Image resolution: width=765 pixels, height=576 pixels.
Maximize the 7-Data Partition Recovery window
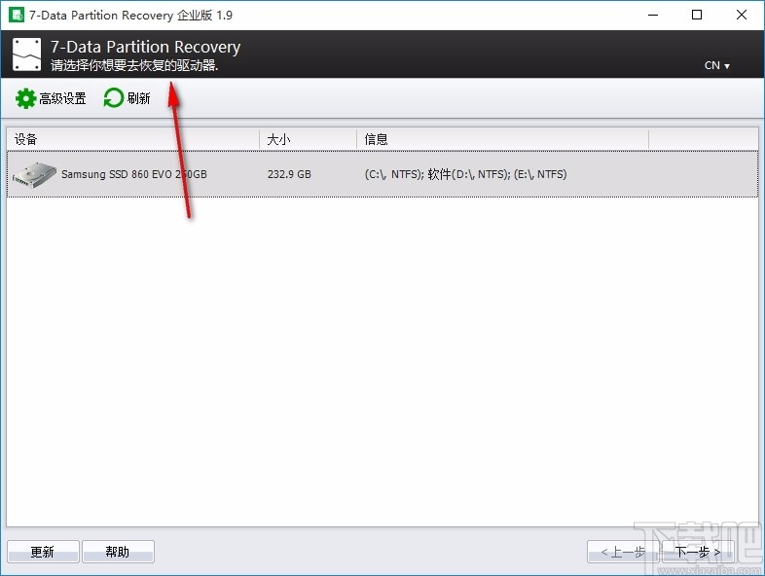coord(697,15)
